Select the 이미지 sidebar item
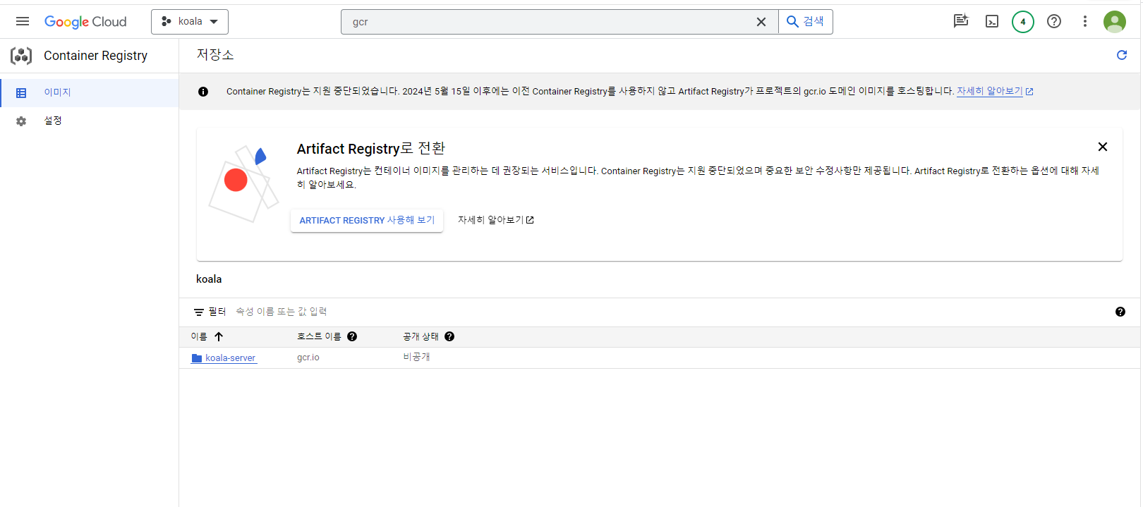This screenshot has width=1143, height=507. pyautogui.click(x=89, y=92)
